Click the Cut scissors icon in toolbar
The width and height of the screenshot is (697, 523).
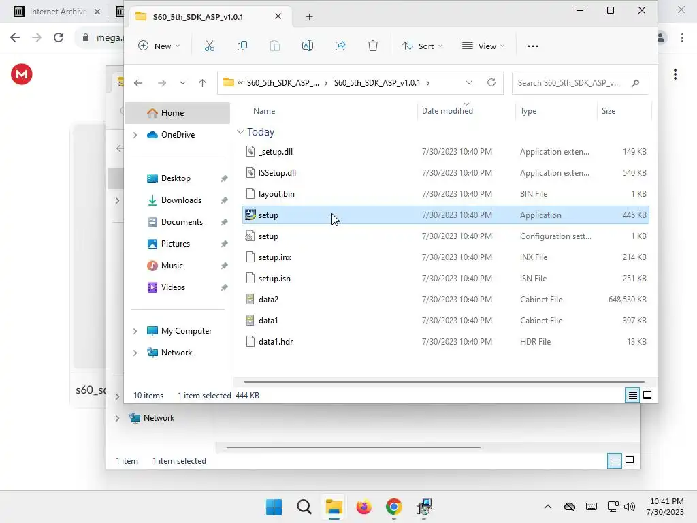pyautogui.click(x=210, y=46)
